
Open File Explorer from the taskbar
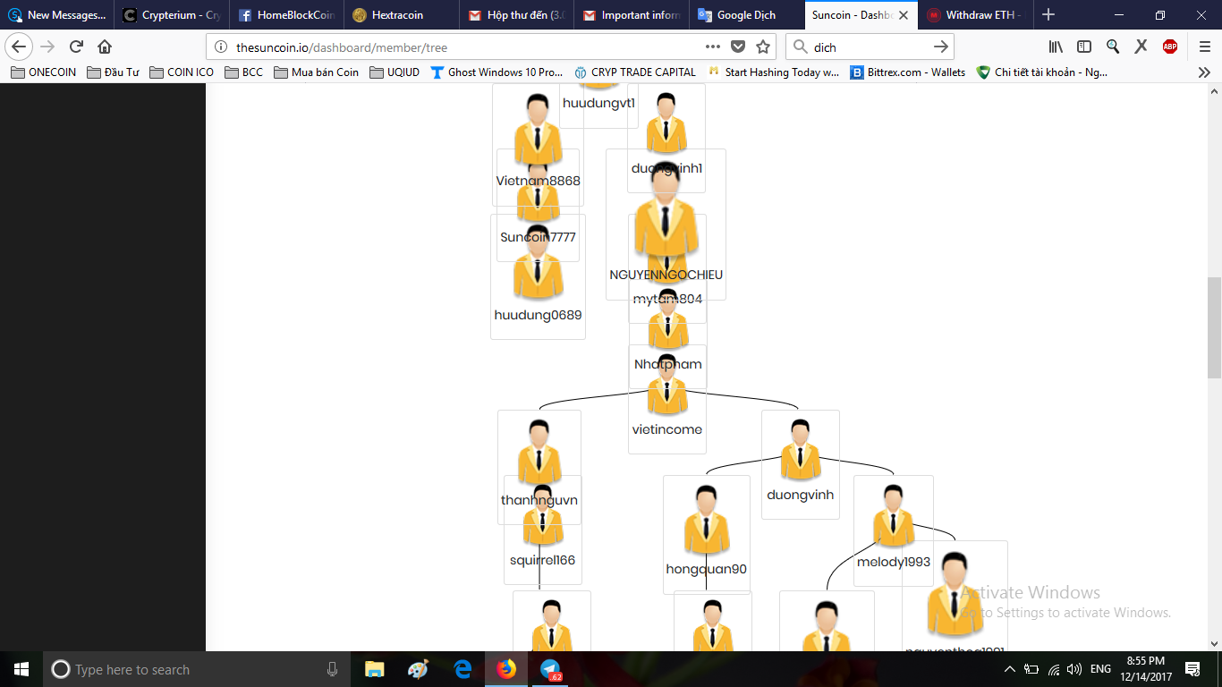pos(374,669)
